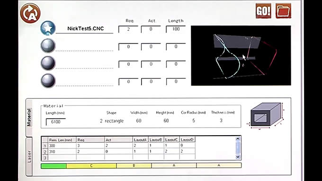The image size is (322, 181).
Task: Click the Rem. Len column header
Action: pos(62,140)
